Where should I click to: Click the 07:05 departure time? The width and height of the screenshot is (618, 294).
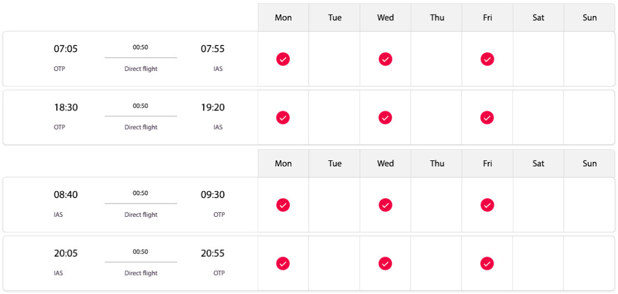[66, 49]
